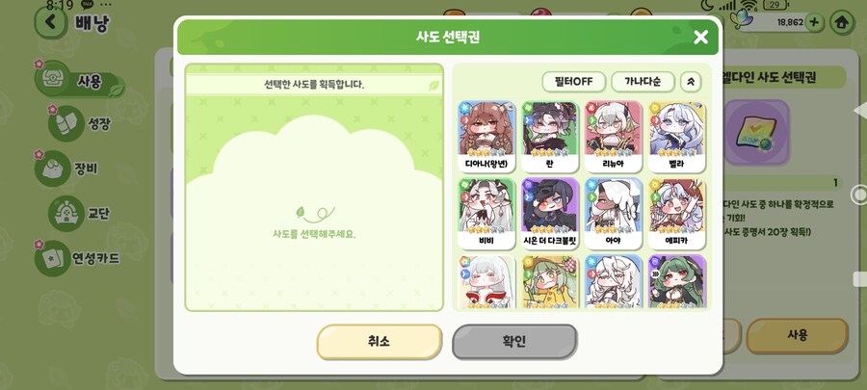Collapse list with double-chevron up icon
This screenshot has width=867, height=390.
coord(691,82)
